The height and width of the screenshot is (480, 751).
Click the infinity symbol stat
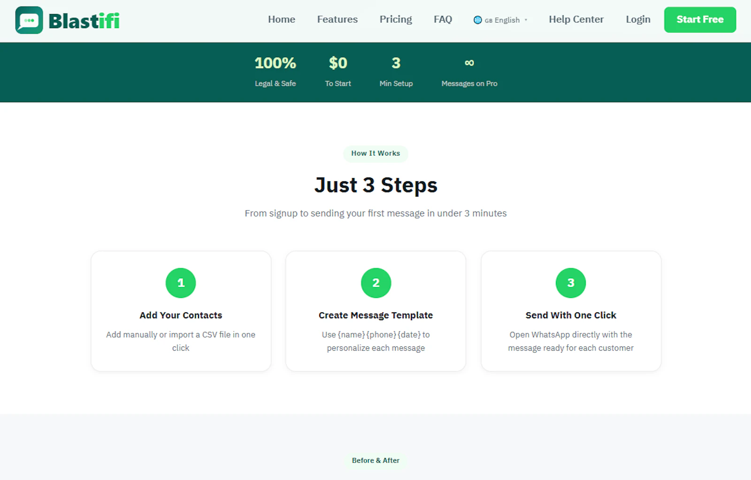click(469, 63)
